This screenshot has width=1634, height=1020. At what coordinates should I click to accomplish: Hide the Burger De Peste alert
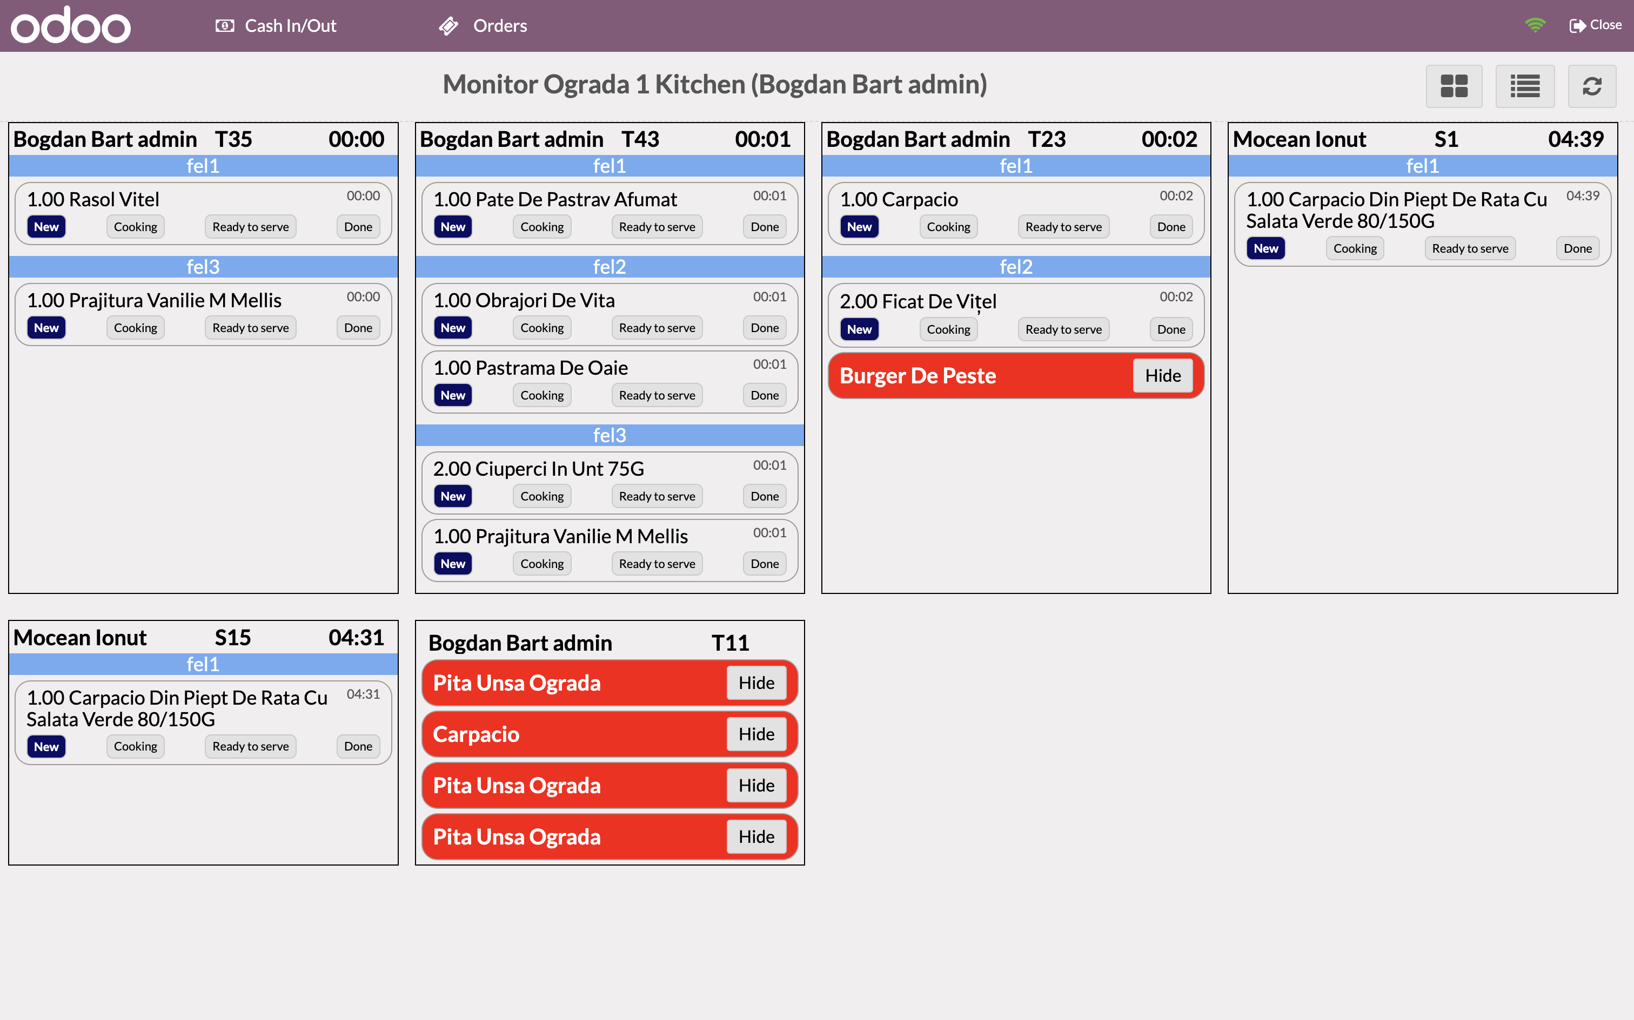point(1162,375)
